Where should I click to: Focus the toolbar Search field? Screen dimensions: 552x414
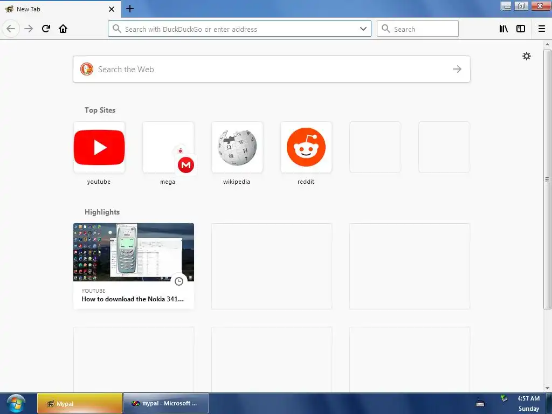(418, 29)
